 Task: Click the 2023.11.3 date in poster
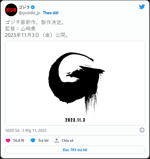(75, 120)
